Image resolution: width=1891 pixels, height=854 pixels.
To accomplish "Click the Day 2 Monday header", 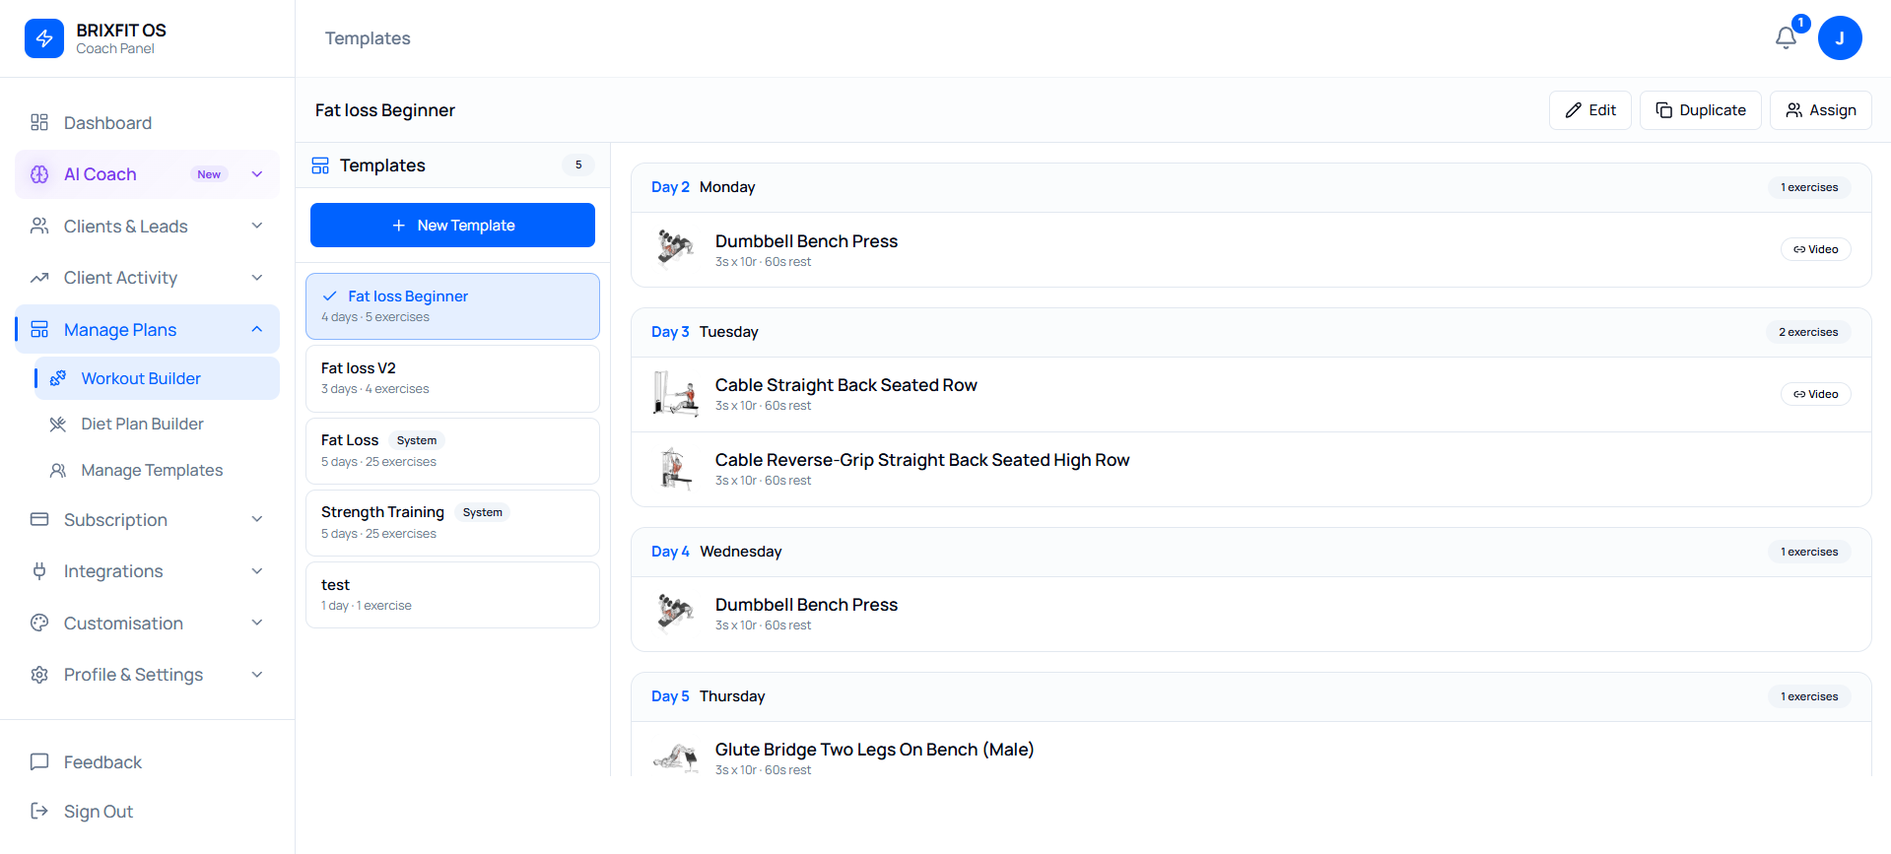I will point(1250,187).
